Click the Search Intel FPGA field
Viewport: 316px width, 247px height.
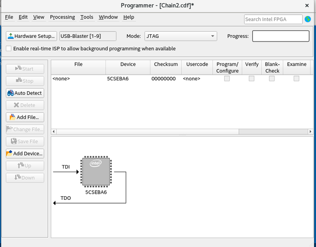tap(273, 19)
